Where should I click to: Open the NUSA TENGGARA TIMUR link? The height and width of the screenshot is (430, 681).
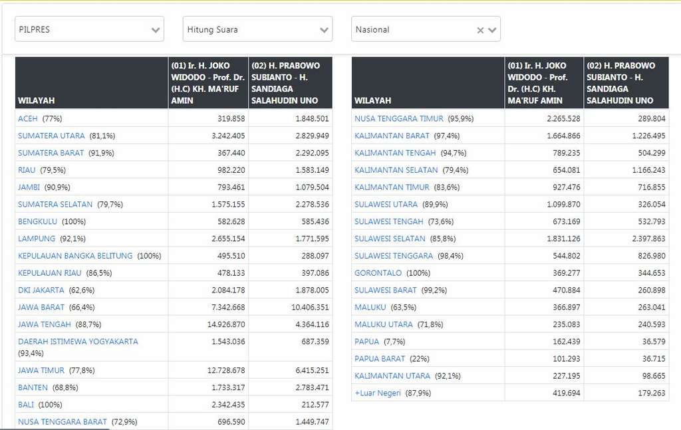399,118
